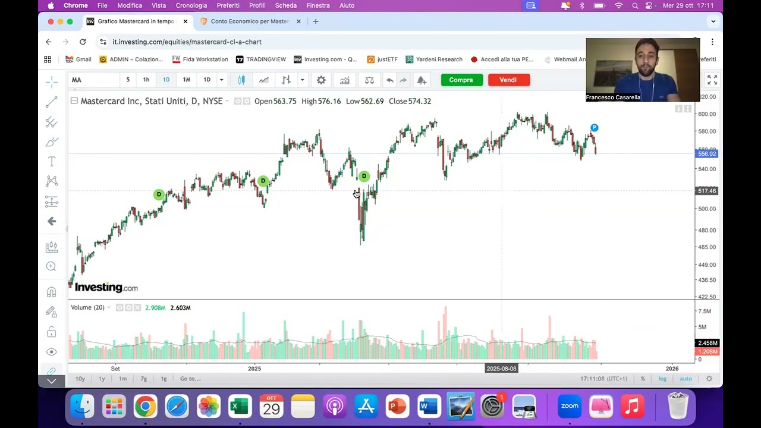Open the indicators panel
Image resolution: width=761 pixels, height=428 pixels.
tap(345, 80)
